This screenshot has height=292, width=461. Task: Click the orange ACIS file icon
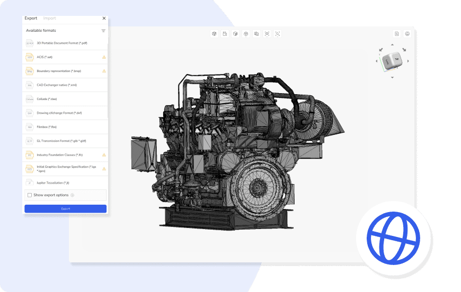click(x=30, y=57)
